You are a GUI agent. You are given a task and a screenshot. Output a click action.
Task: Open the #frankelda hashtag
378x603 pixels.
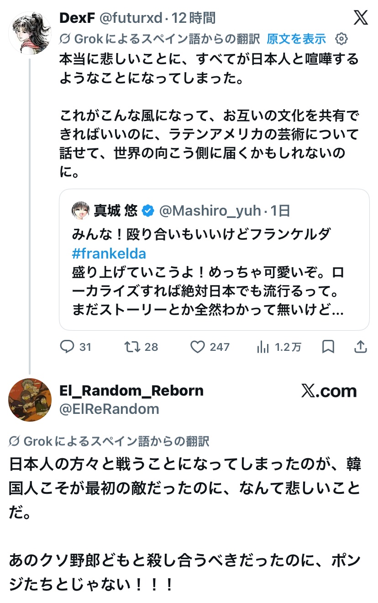click(109, 254)
